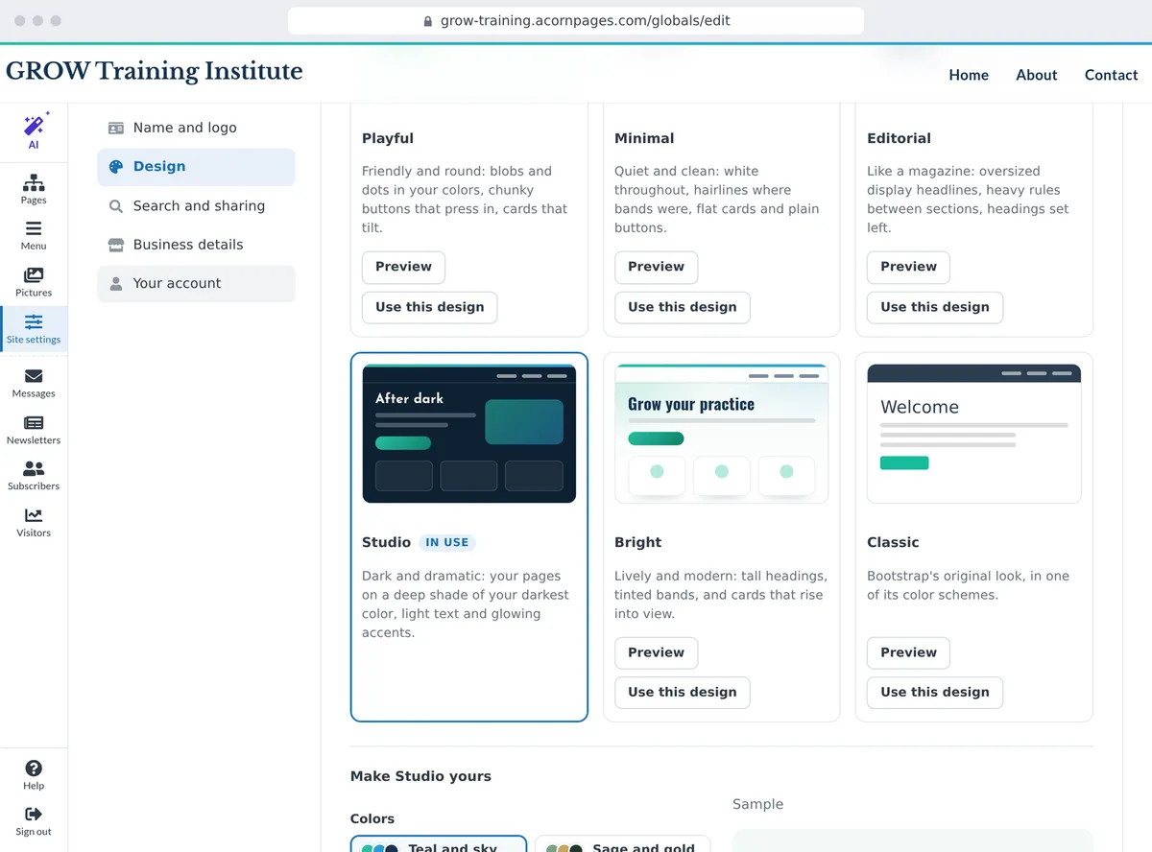Go to Pictures in the sidebar

pyautogui.click(x=34, y=282)
